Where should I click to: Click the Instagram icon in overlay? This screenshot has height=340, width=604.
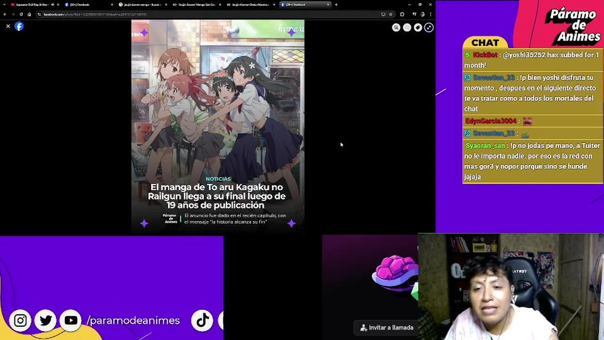tap(20, 321)
